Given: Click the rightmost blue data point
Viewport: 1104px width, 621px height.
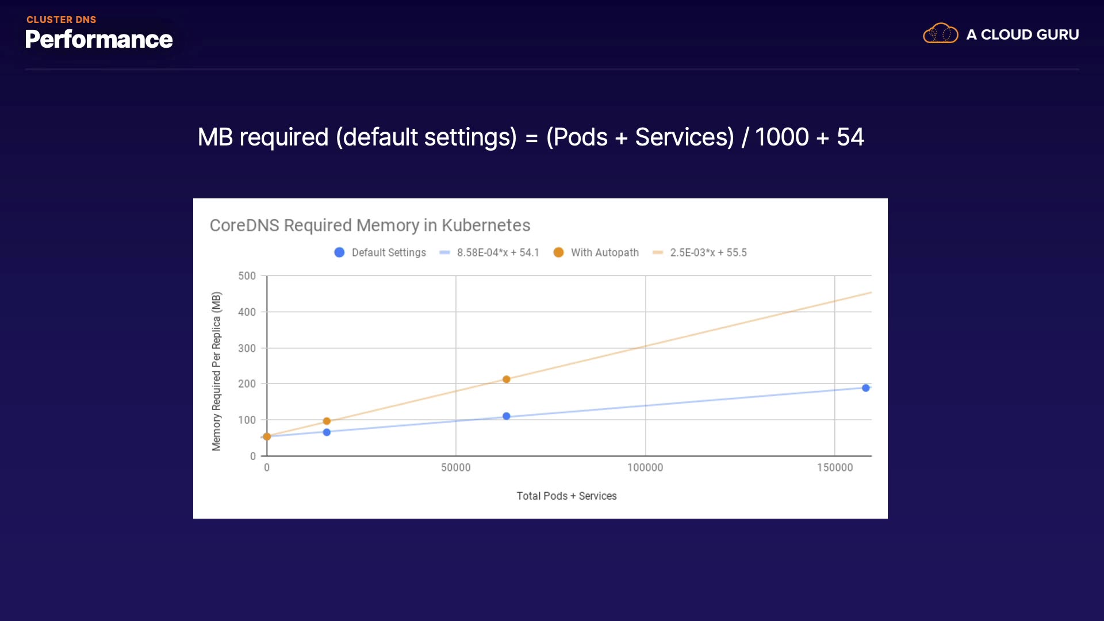Looking at the screenshot, I should (865, 388).
